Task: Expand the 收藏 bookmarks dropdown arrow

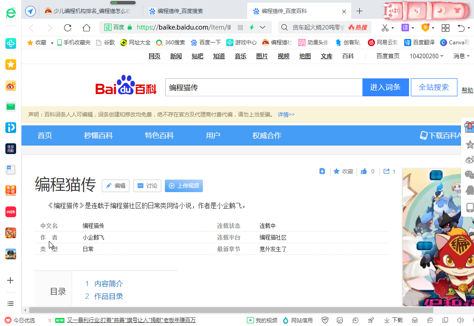Action: click(x=52, y=43)
